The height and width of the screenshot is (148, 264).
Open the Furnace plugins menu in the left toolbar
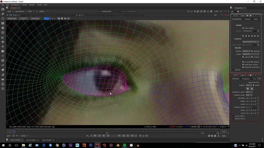pos(3,84)
